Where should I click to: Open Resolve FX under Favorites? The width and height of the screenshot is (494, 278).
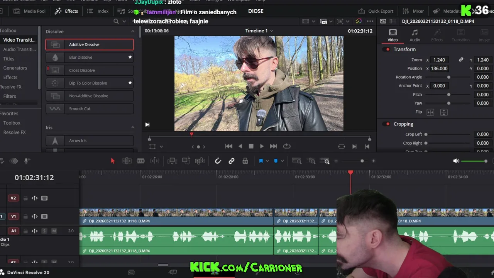click(14, 132)
